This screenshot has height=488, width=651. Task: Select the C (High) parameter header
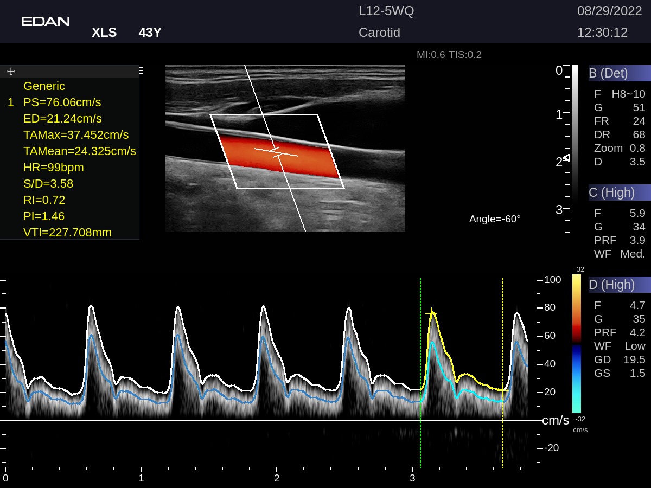pyautogui.click(x=619, y=192)
